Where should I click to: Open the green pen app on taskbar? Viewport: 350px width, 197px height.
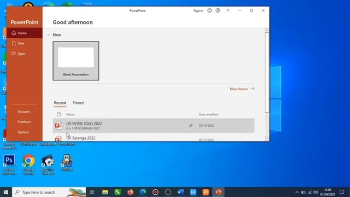118,192
